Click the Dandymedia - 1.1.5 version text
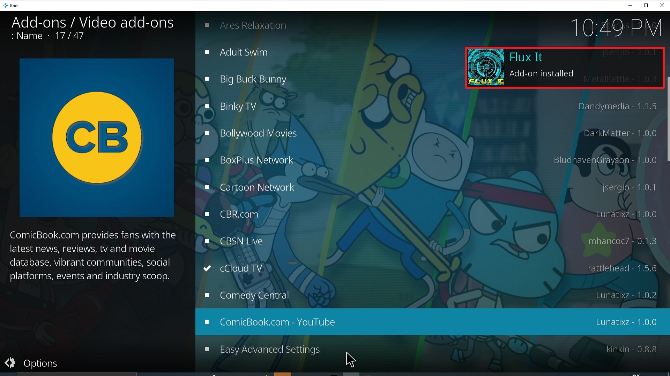 (618, 106)
